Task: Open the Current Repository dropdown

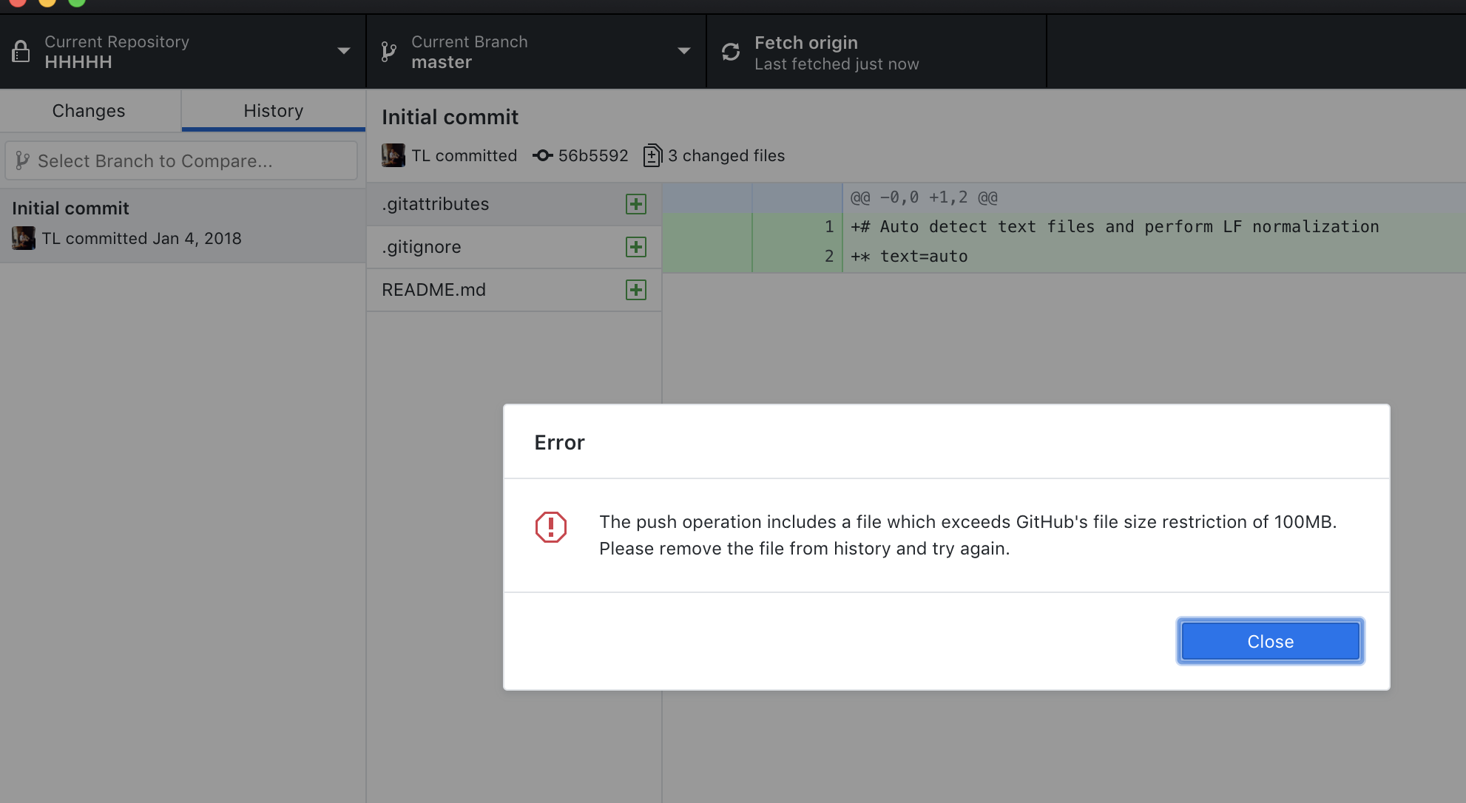Action: coord(183,52)
